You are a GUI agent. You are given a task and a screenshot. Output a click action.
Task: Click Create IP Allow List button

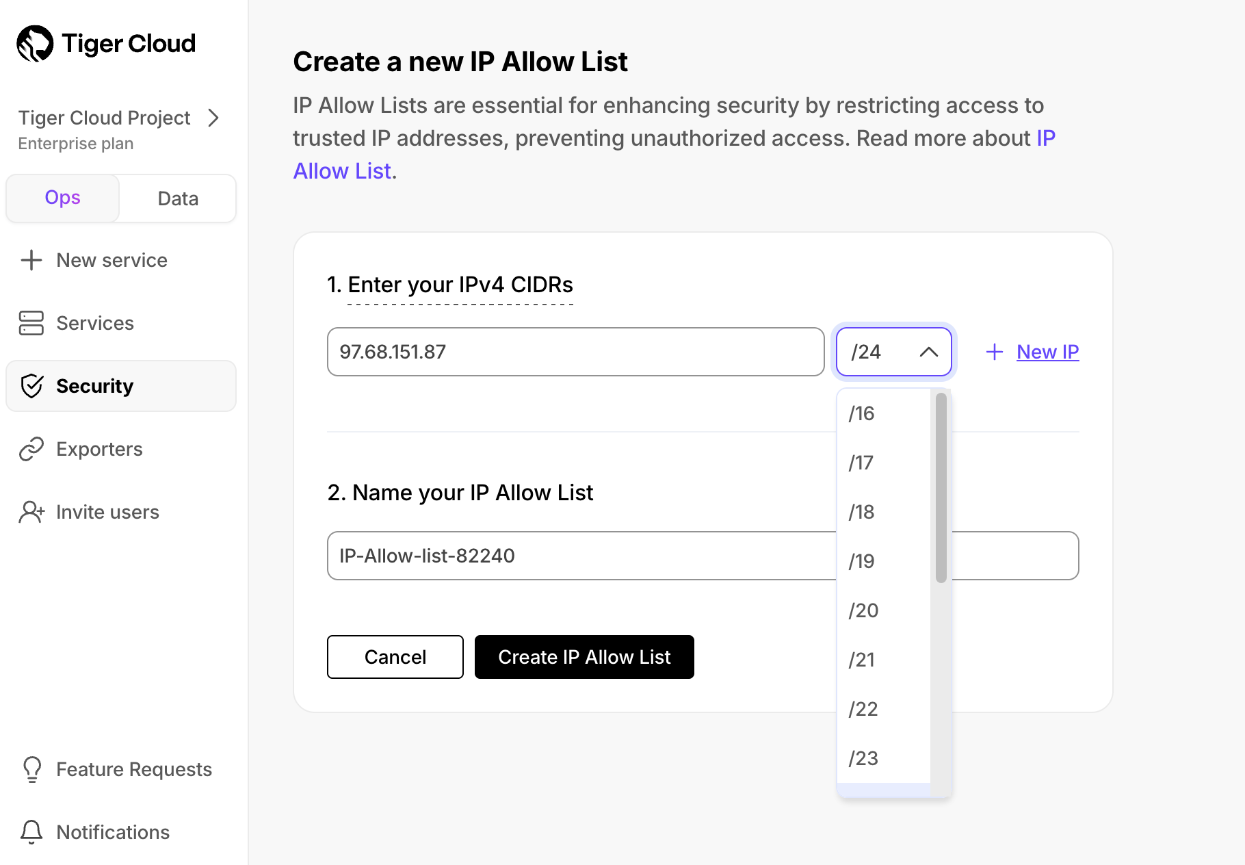(x=584, y=657)
